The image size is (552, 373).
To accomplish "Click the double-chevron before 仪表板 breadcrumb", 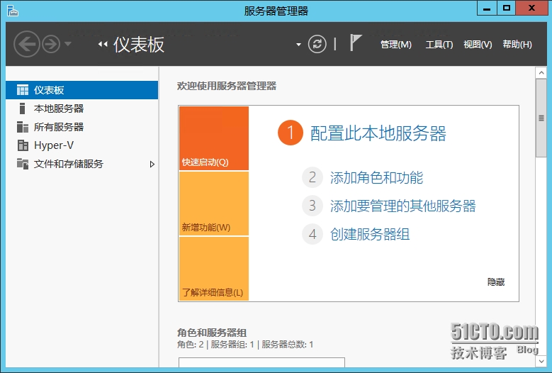I will (103, 45).
